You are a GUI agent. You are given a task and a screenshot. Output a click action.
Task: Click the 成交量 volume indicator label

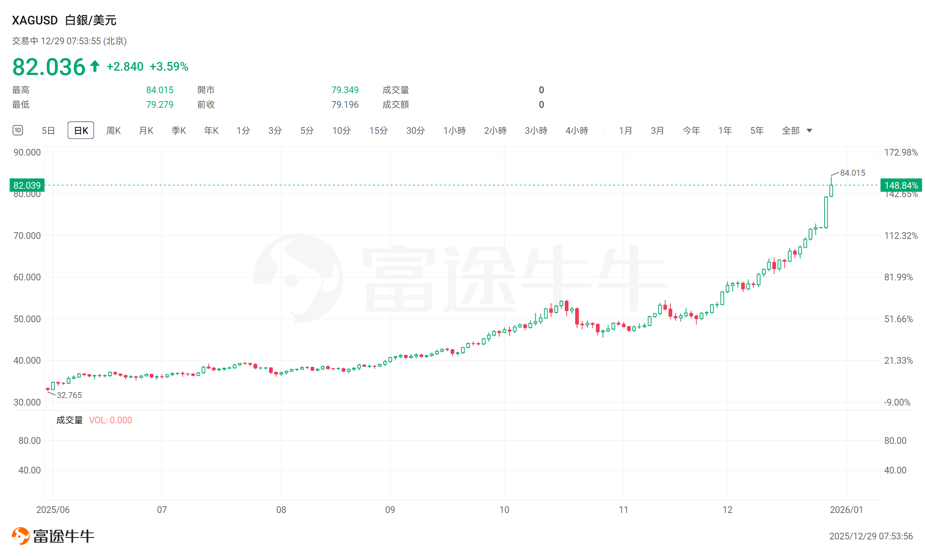[x=69, y=420]
